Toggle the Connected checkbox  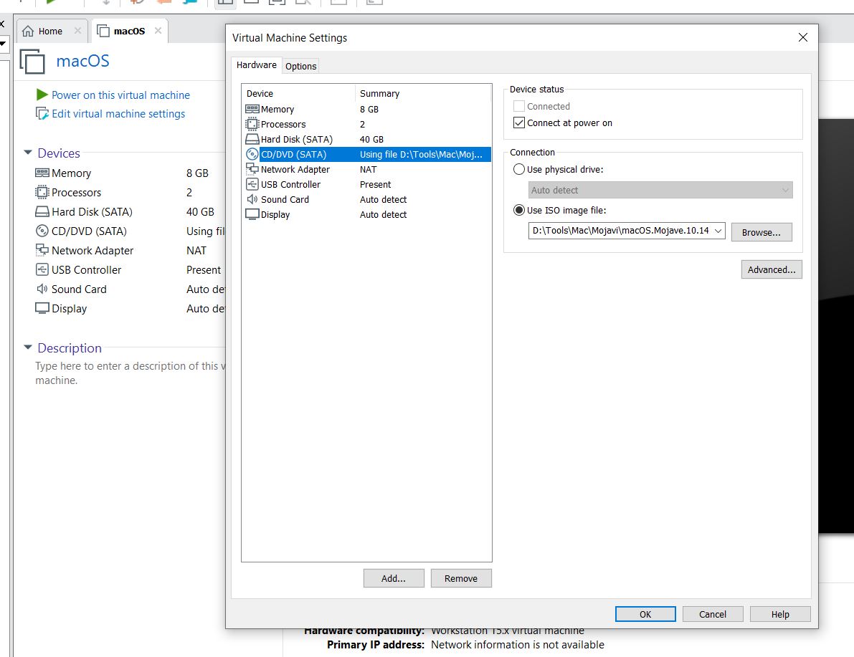[x=519, y=106]
